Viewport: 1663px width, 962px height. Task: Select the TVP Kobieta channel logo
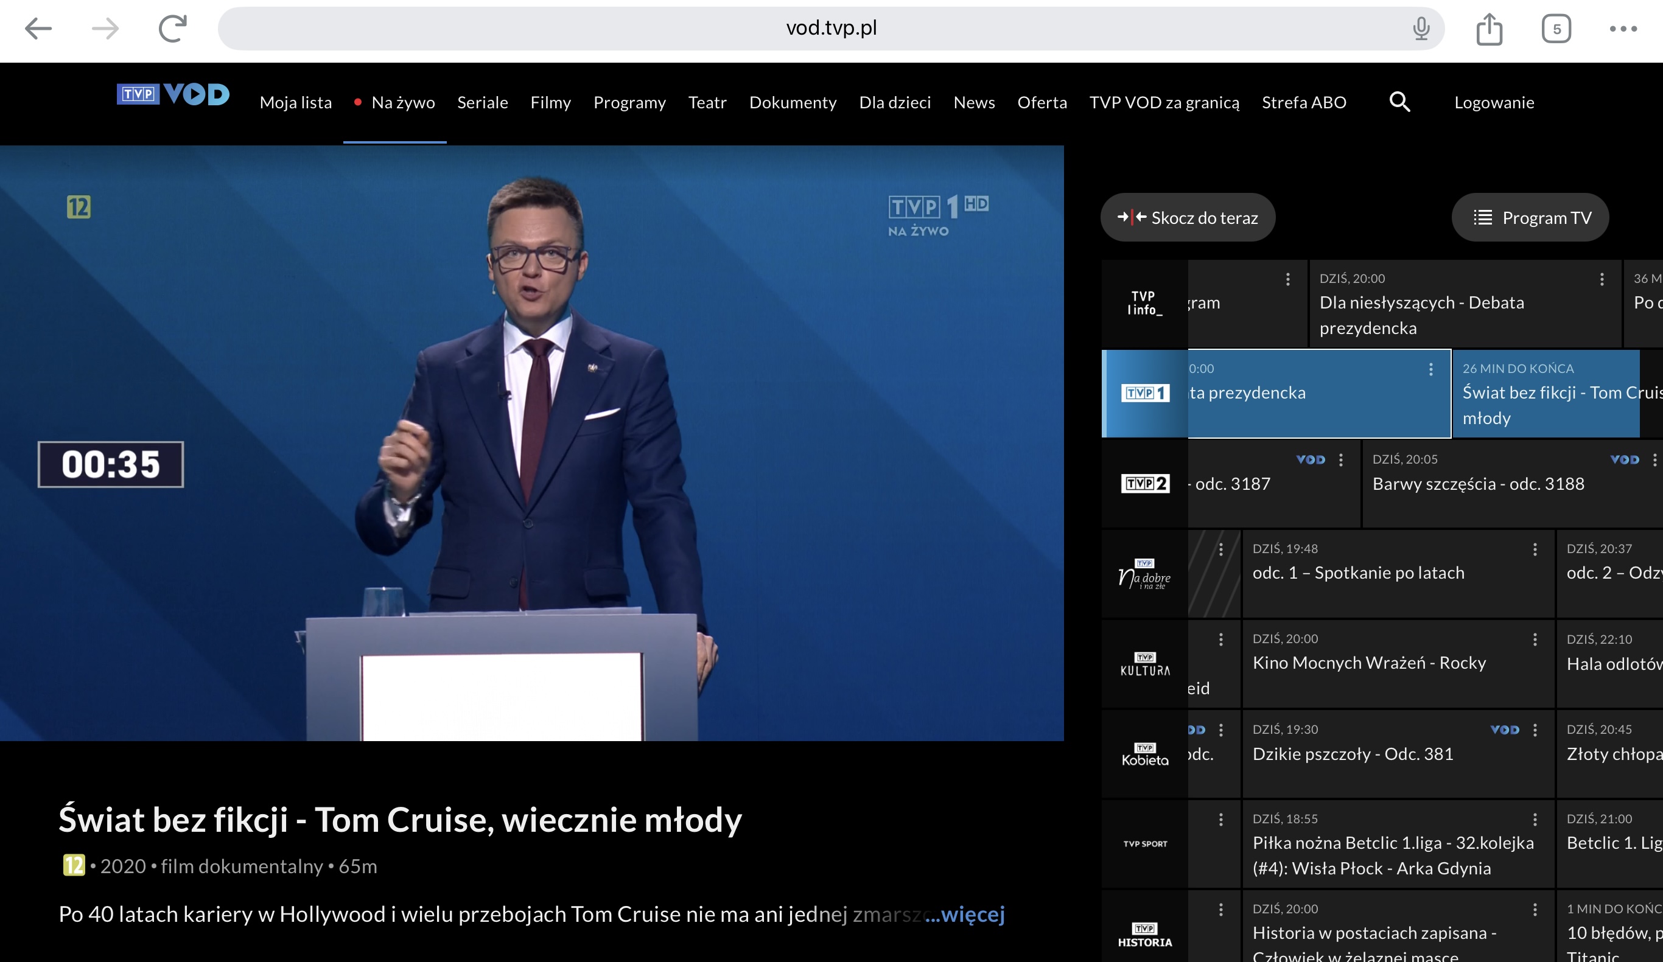[1144, 754]
